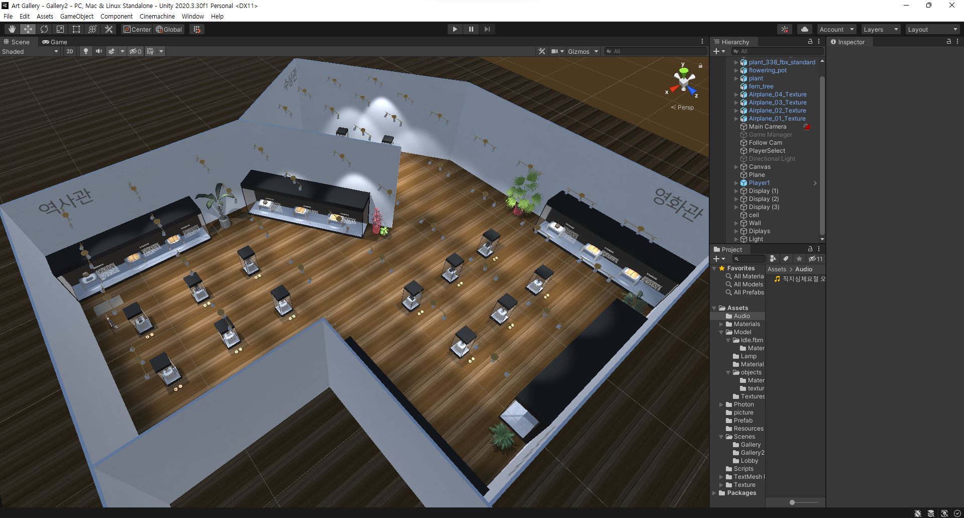Select the Scale tool
Image resolution: width=964 pixels, height=518 pixels.
(60, 29)
